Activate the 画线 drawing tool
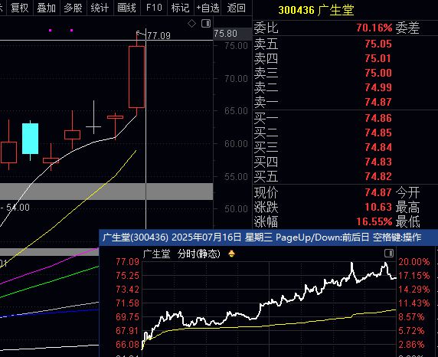The height and width of the screenshot is (357, 438). [127, 8]
